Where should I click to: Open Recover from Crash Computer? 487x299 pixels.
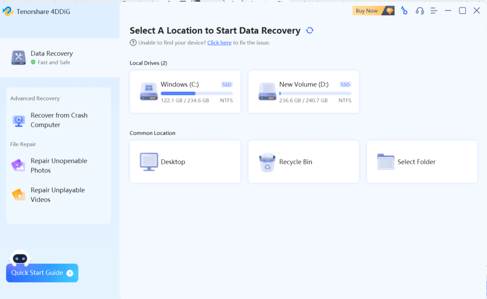[58, 120]
